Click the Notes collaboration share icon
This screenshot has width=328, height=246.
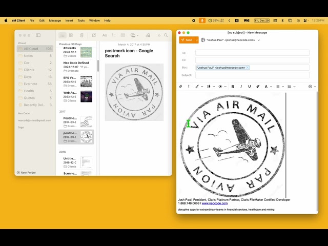pos(148,35)
